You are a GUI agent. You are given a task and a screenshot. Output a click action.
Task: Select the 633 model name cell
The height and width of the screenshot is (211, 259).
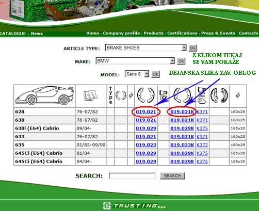pos(44,137)
